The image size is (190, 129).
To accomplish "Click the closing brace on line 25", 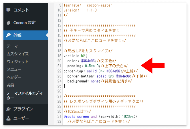I will [65, 86].
